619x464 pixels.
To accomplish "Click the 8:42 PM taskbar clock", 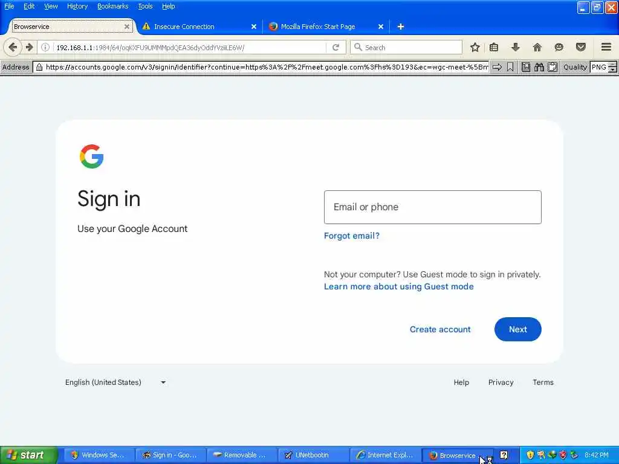I will (597, 455).
